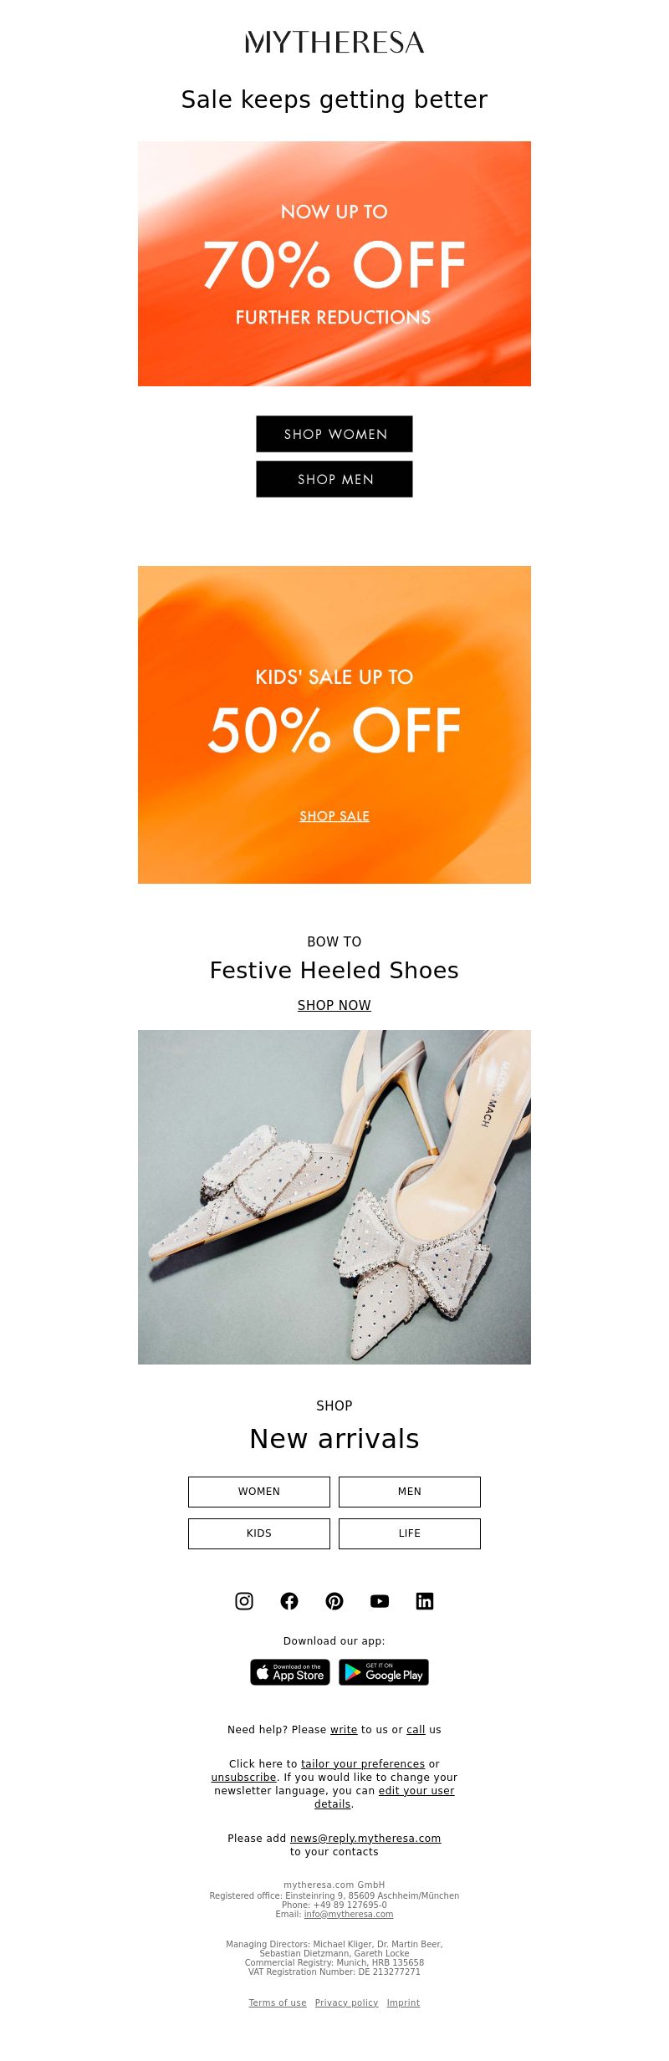Click the bow heeled shoes photo
Screen dimensions: 669x2061
pyautogui.click(x=334, y=1197)
